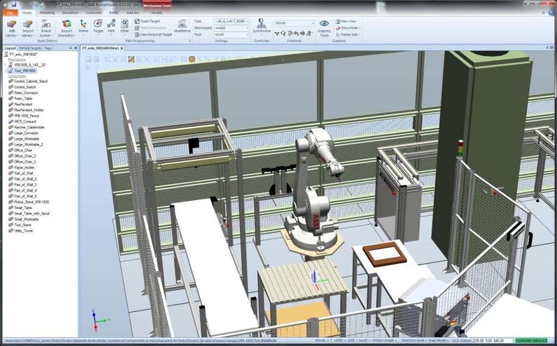Switch to the Modify ribbon tab
The width and height of the screenshot is (557, 346).
click(157, 13)
